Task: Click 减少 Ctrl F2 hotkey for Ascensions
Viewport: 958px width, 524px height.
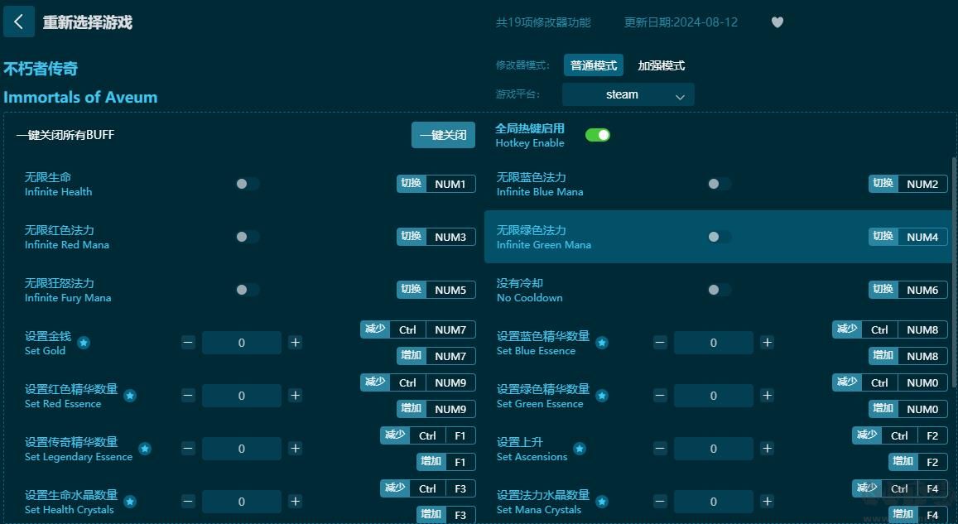Action: coord(900,436)
